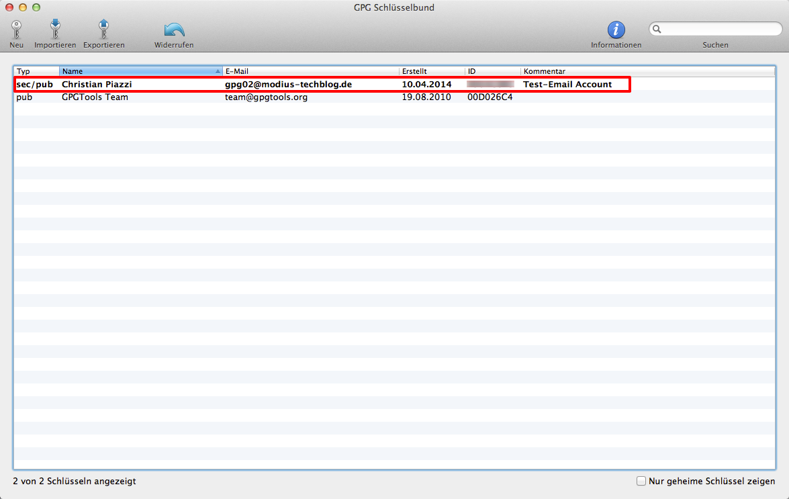Close the GPG Schlüsselbund window
Image resolution: width=789 pixels, height=499 pixels.
tap(9, 7)
